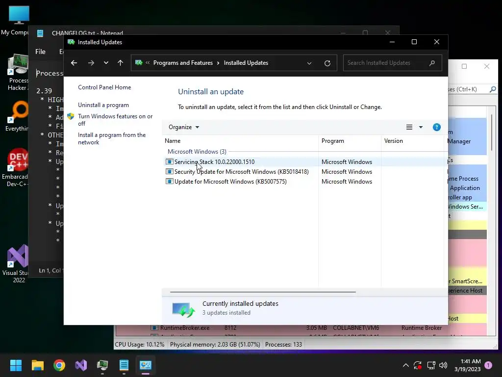Click the horizontal scrollbar in updates list

[x=263, y=292]
